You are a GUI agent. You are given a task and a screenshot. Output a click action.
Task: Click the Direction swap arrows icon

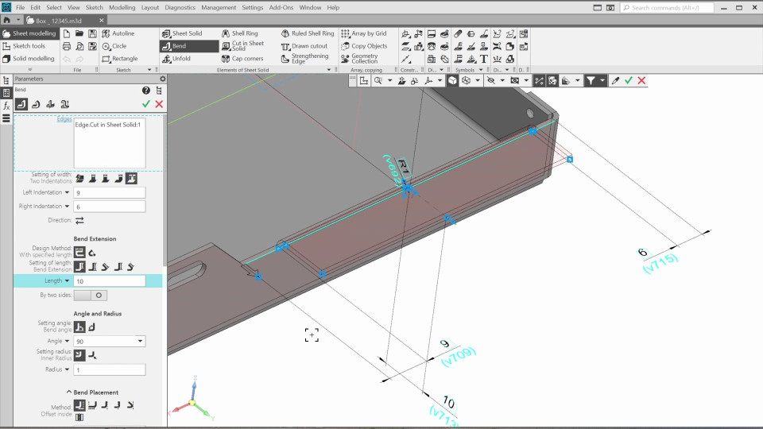79,220
